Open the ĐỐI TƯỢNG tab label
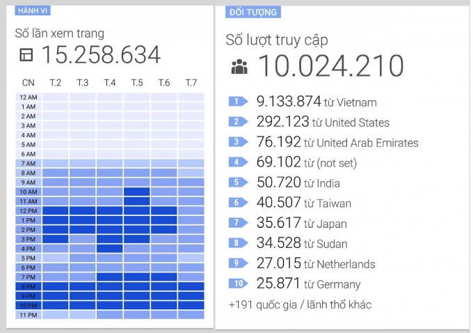 [252, 12]
